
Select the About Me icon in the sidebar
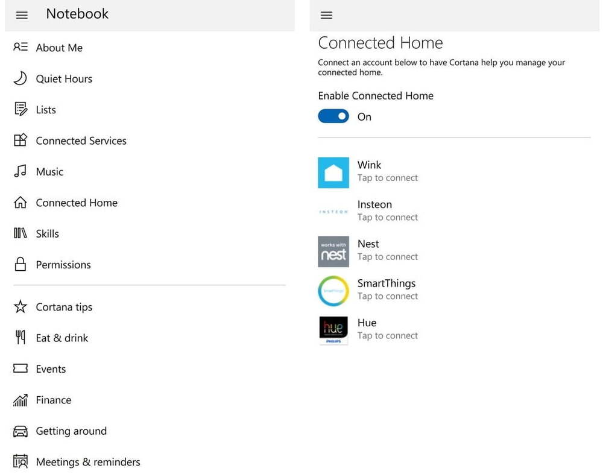20,48
